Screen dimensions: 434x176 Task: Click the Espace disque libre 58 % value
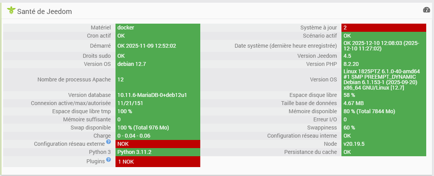[384, 95]
